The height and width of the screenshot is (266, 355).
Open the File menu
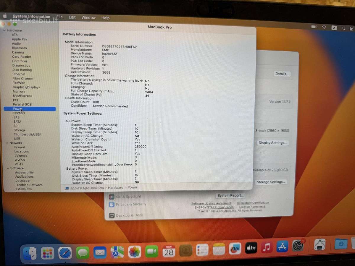[59, 17]
